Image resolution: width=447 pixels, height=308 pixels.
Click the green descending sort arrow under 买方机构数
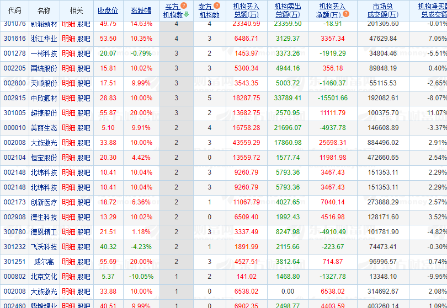click(x=187, y=14)
